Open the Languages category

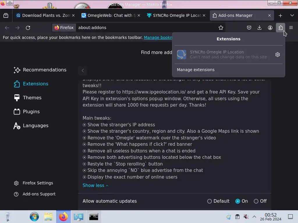(x=31, y=125)
